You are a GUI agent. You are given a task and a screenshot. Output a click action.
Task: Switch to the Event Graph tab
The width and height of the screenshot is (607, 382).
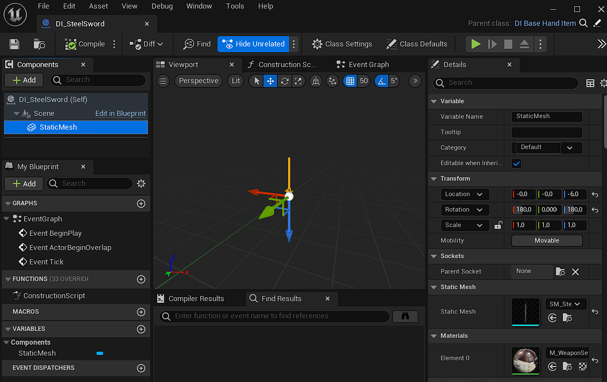tap(368, 65)
